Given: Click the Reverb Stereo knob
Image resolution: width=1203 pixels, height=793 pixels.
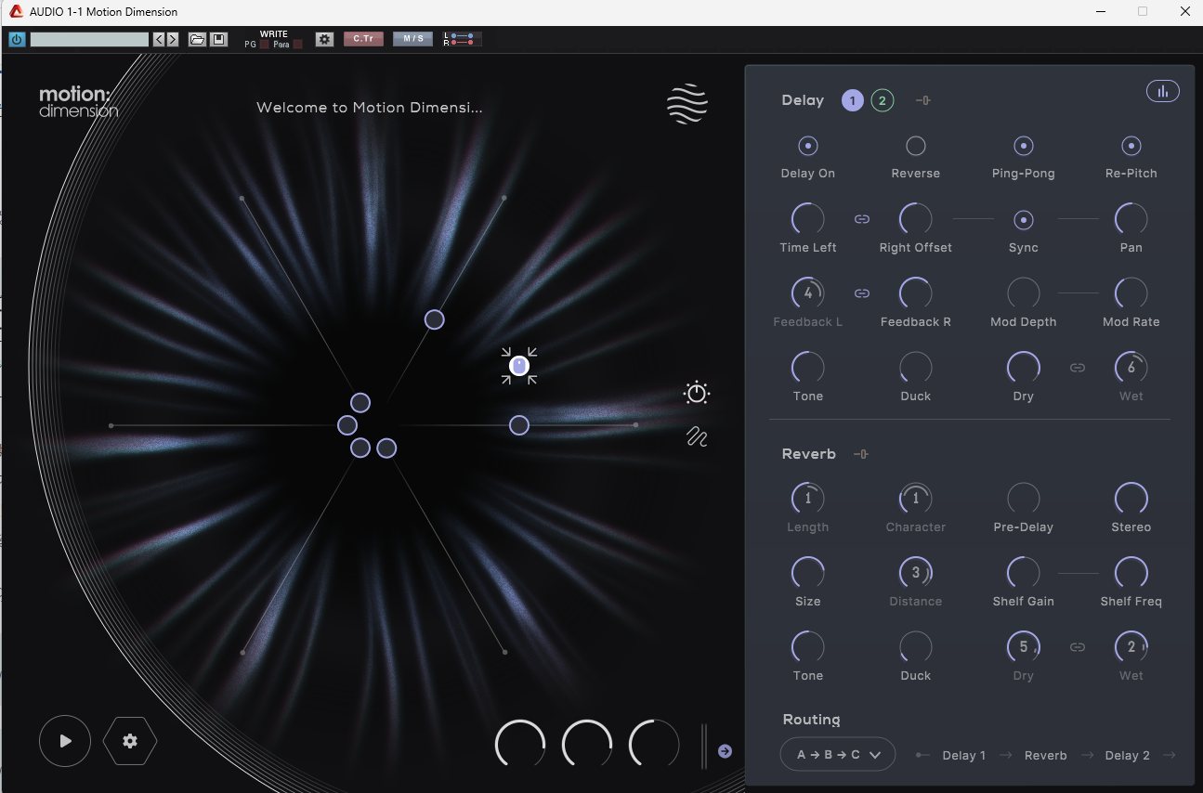Looking at the screenshot, I should point(1131,499).
